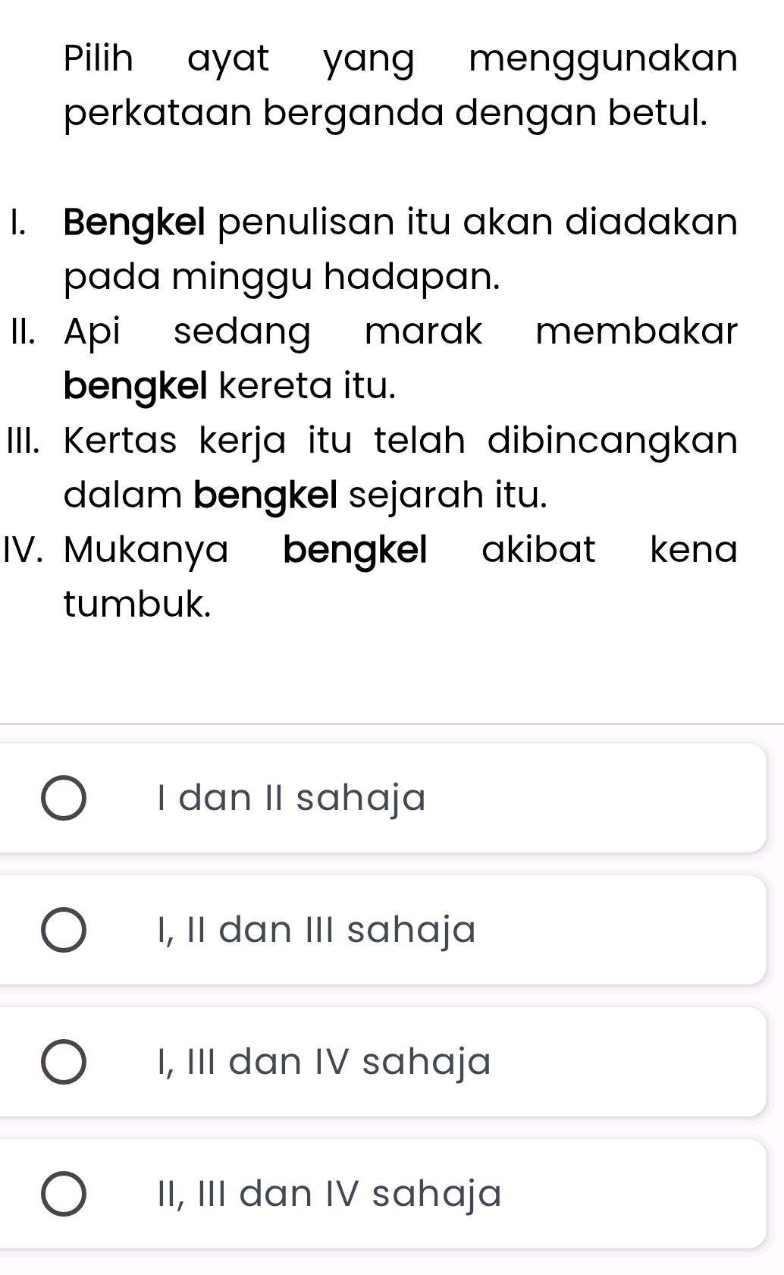Select the radio button for 'I dan II sahaja'
The height and width of the screenshot is (1275, 784).
[x=65, y=797]
